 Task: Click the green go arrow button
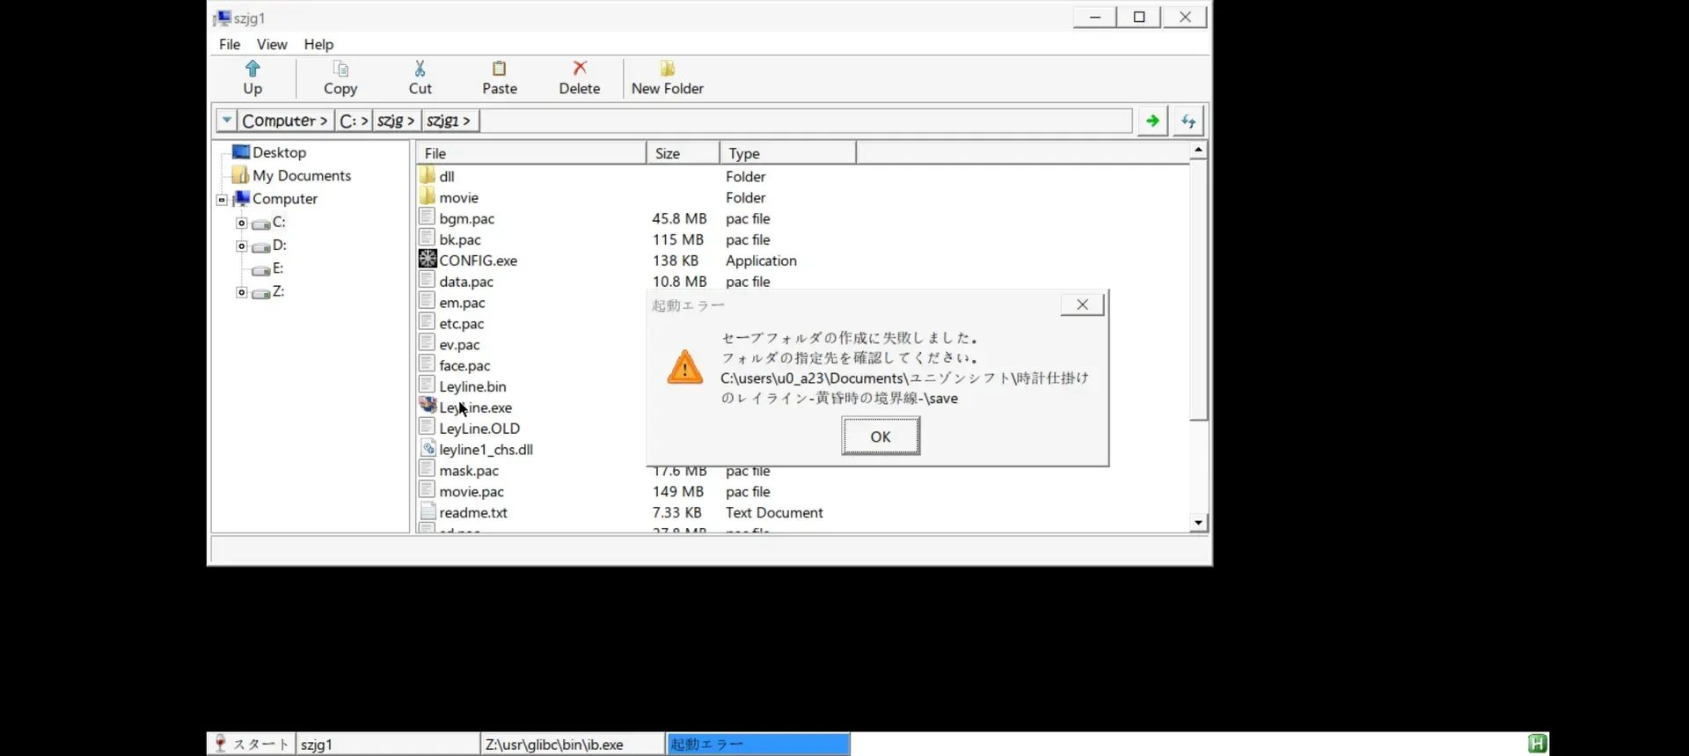(x=1152, y=121)
